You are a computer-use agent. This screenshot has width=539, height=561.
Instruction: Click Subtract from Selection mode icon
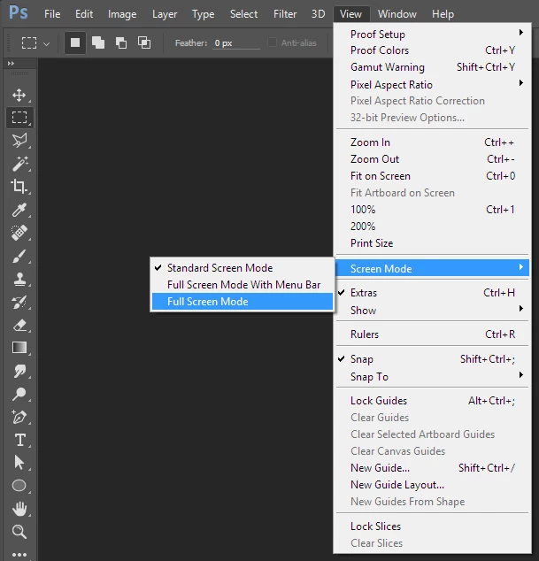tap(121, 42)
